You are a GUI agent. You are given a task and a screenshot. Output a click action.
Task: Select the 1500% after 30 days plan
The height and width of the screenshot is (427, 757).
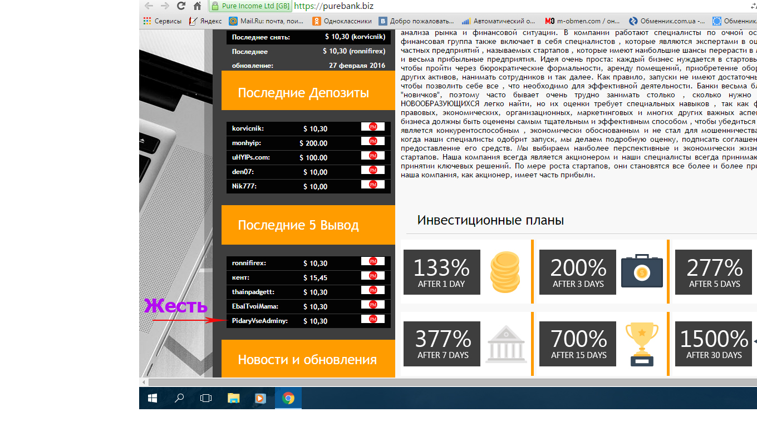click(714, 344)
